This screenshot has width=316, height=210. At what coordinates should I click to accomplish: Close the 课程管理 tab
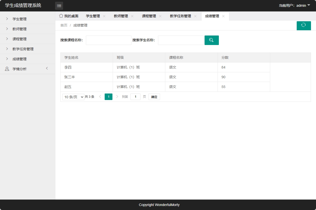[160, 16]
